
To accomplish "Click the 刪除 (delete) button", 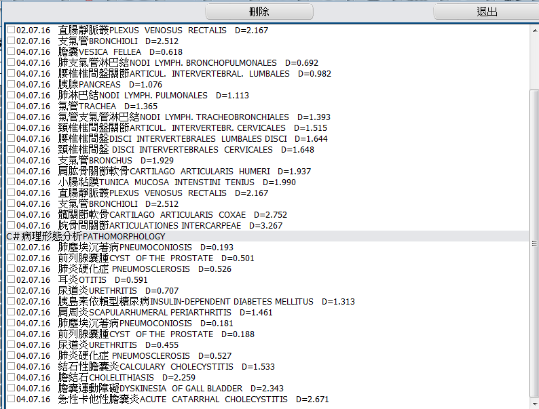I will click(x=259, y=12).
